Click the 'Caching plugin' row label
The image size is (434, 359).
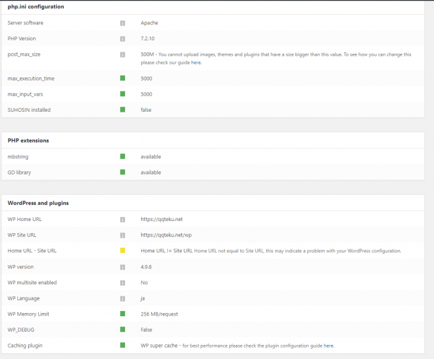[x=25, y=346]
